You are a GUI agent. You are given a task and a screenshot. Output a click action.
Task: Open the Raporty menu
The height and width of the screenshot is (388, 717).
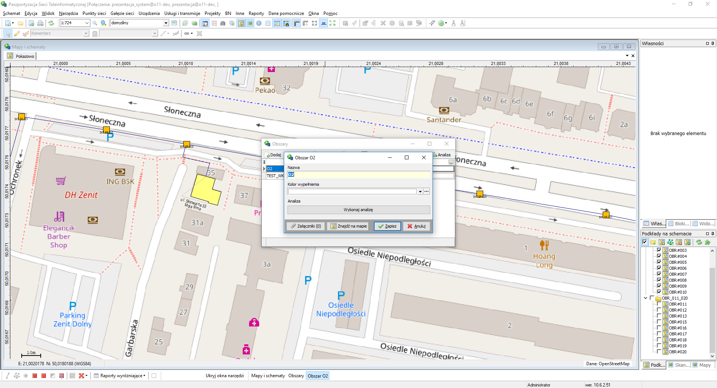point(256,13)
